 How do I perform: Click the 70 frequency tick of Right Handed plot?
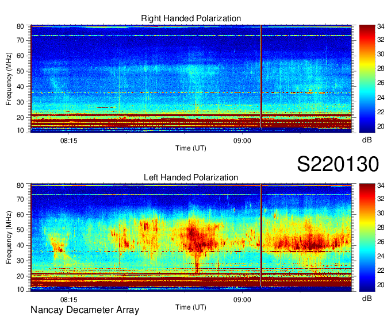pyautogui.click(x=20, y=40)
